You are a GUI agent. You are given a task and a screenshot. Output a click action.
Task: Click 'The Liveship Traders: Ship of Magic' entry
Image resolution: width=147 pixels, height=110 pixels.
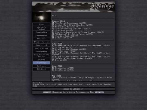coord(82,78)
